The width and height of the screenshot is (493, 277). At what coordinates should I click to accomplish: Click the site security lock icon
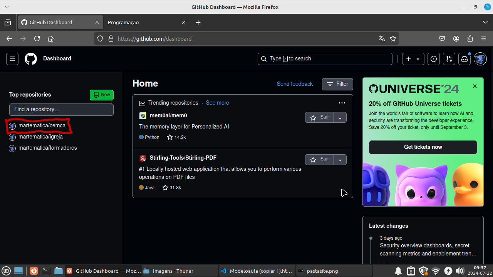[x=111, y=38]
